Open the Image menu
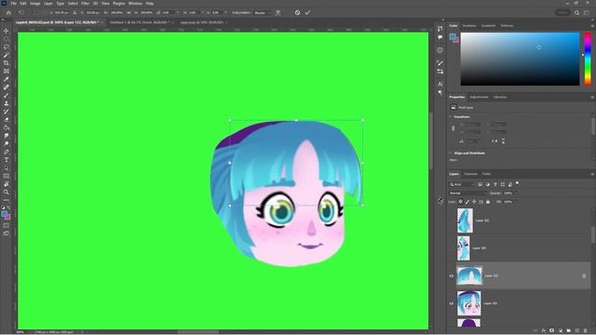 35,4
